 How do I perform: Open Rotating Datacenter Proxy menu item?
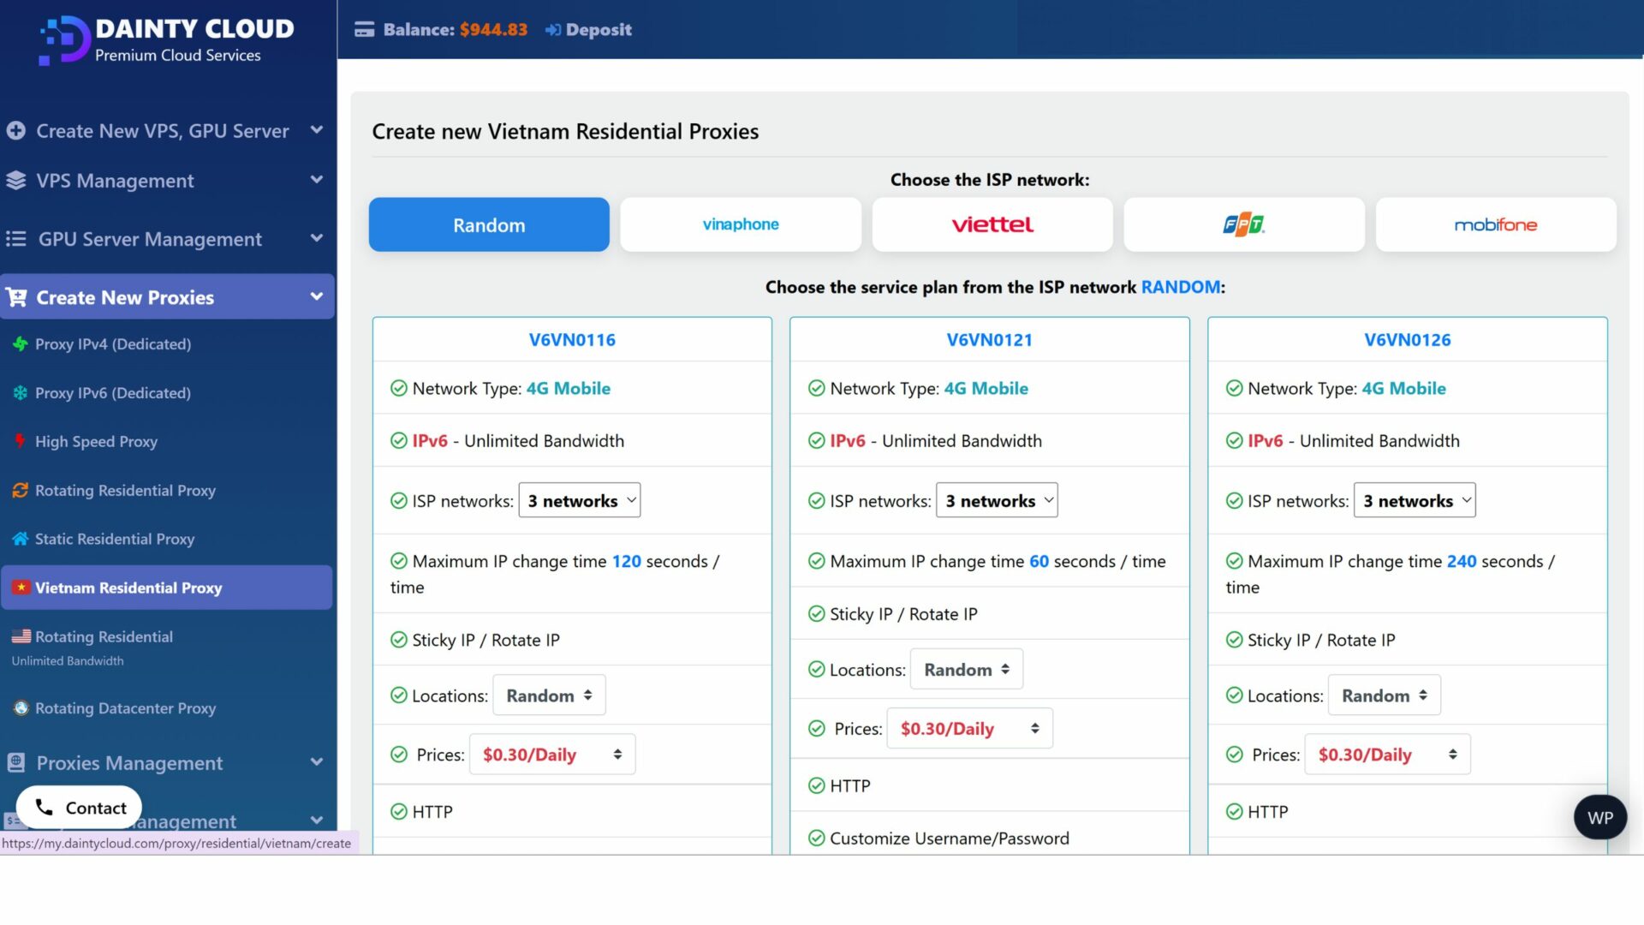(167, 708)
